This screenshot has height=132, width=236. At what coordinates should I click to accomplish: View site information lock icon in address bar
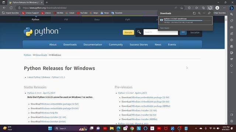19,8
